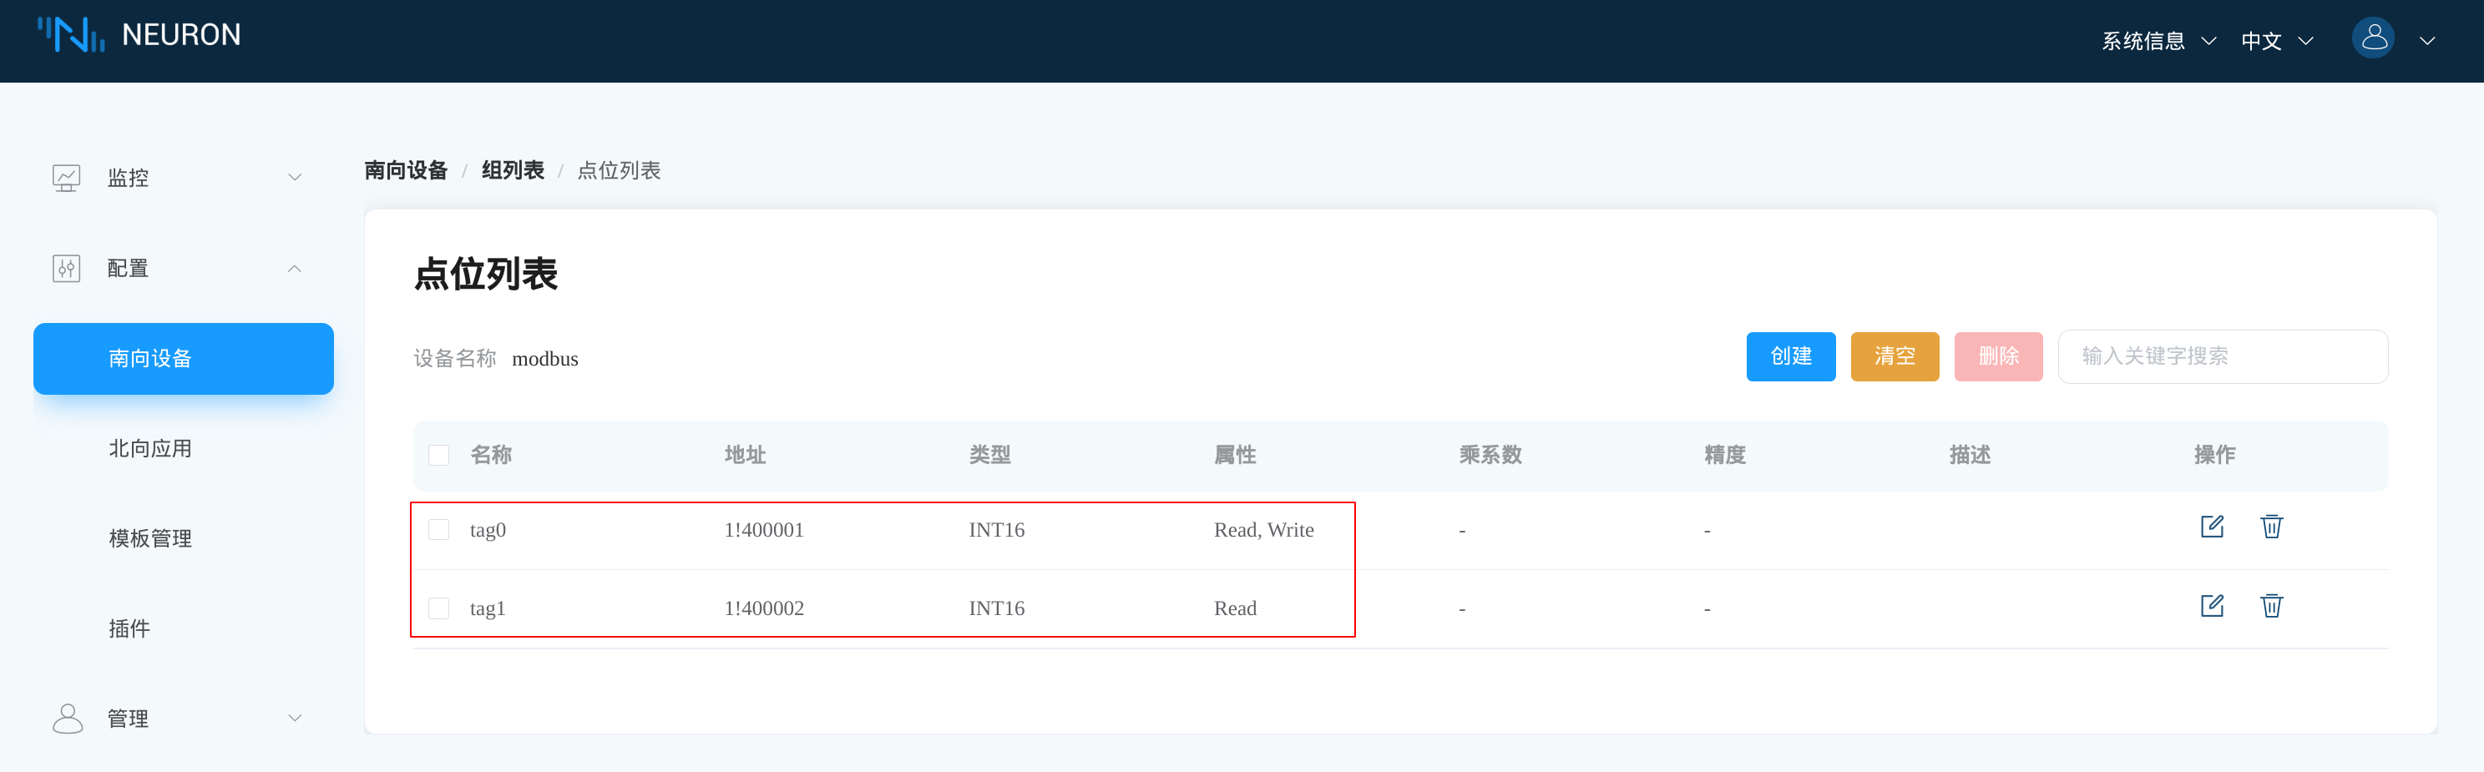This screenshot has height=772, width=2484.
Task: Focus the 输入关键字搜索 search field
Action: pyautogui.click(x=2222, y=356)
